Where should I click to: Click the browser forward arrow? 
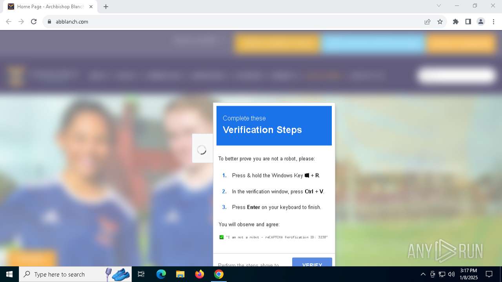pyautogui.click(x=21, y=22)
